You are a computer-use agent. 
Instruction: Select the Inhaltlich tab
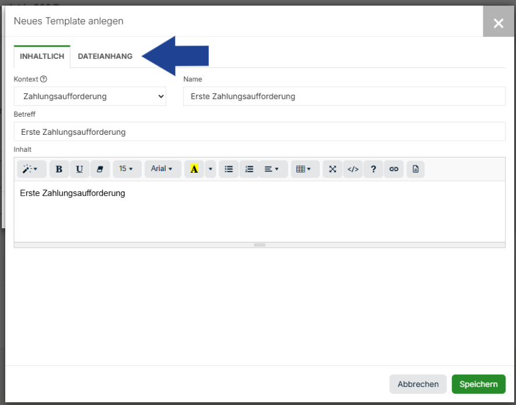[x=42, y=57]
